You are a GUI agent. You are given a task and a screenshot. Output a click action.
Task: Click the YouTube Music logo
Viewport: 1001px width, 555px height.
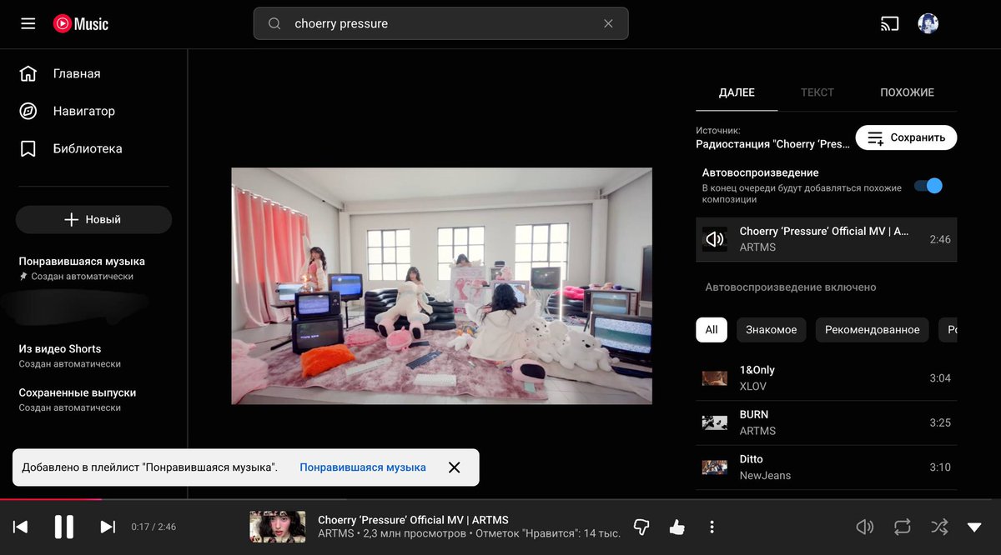click(x=81, y=24)
